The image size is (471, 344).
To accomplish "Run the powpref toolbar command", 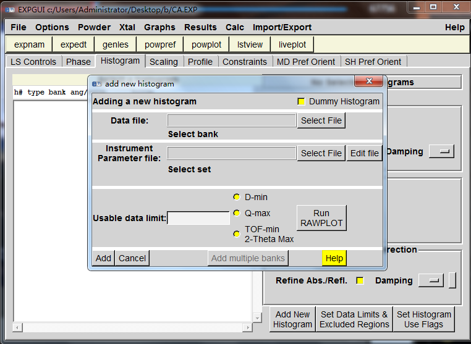I will click(x=160, y=44).
